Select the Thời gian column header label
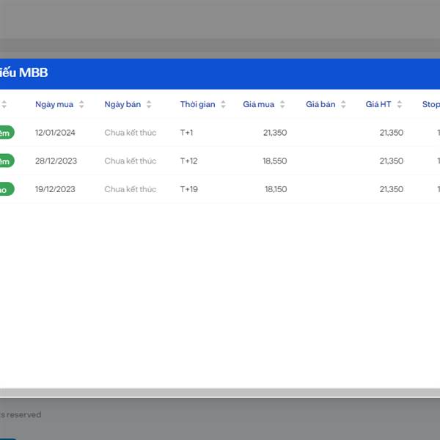The image size is (440, 440). pyautogui.click(x=197, y=104)
